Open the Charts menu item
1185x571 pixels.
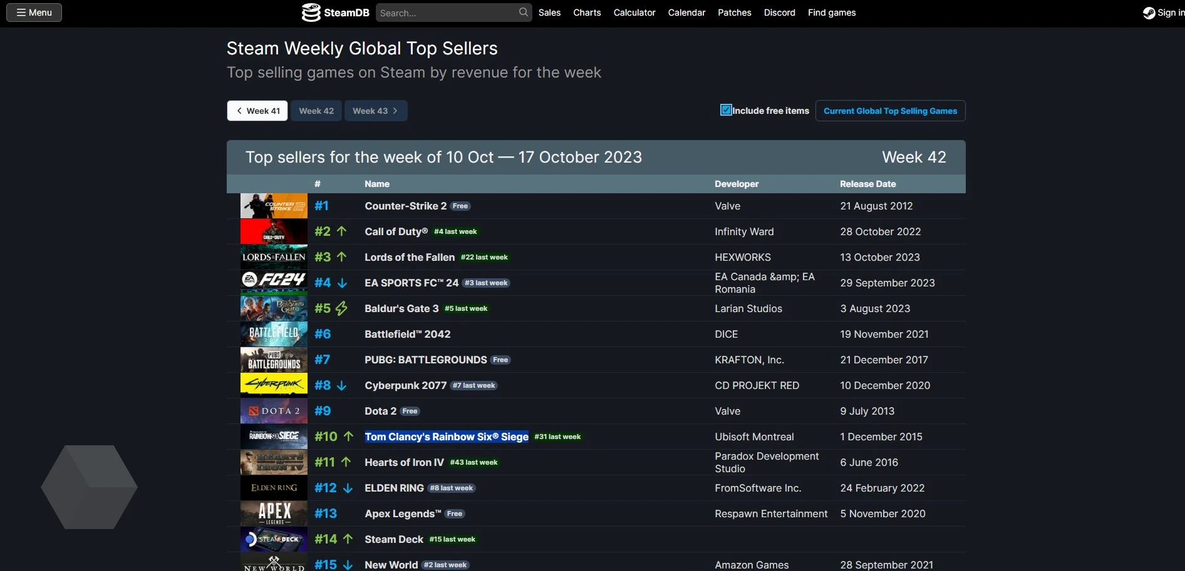pyautogui.click(x=587, y=13)
